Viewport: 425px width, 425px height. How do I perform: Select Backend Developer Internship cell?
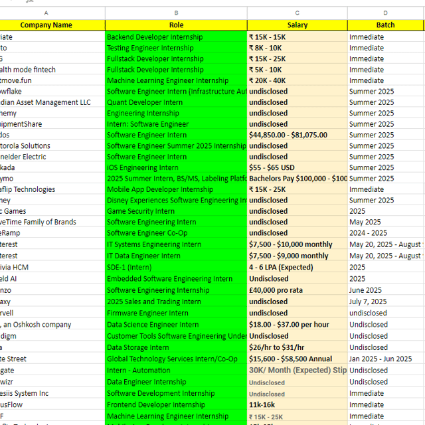[176, 37]
